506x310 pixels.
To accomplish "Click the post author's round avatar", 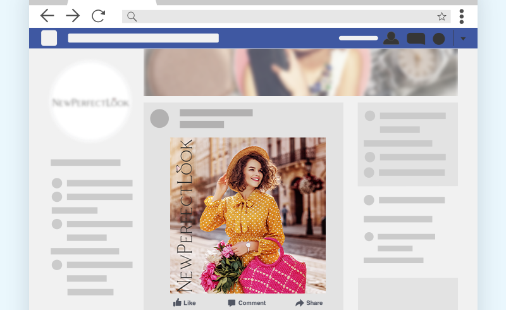I will (x=159, y=118).
